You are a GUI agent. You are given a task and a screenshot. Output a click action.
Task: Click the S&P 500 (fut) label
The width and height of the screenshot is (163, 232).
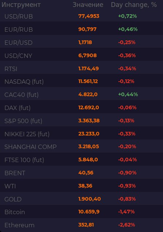tap(23, 121)
